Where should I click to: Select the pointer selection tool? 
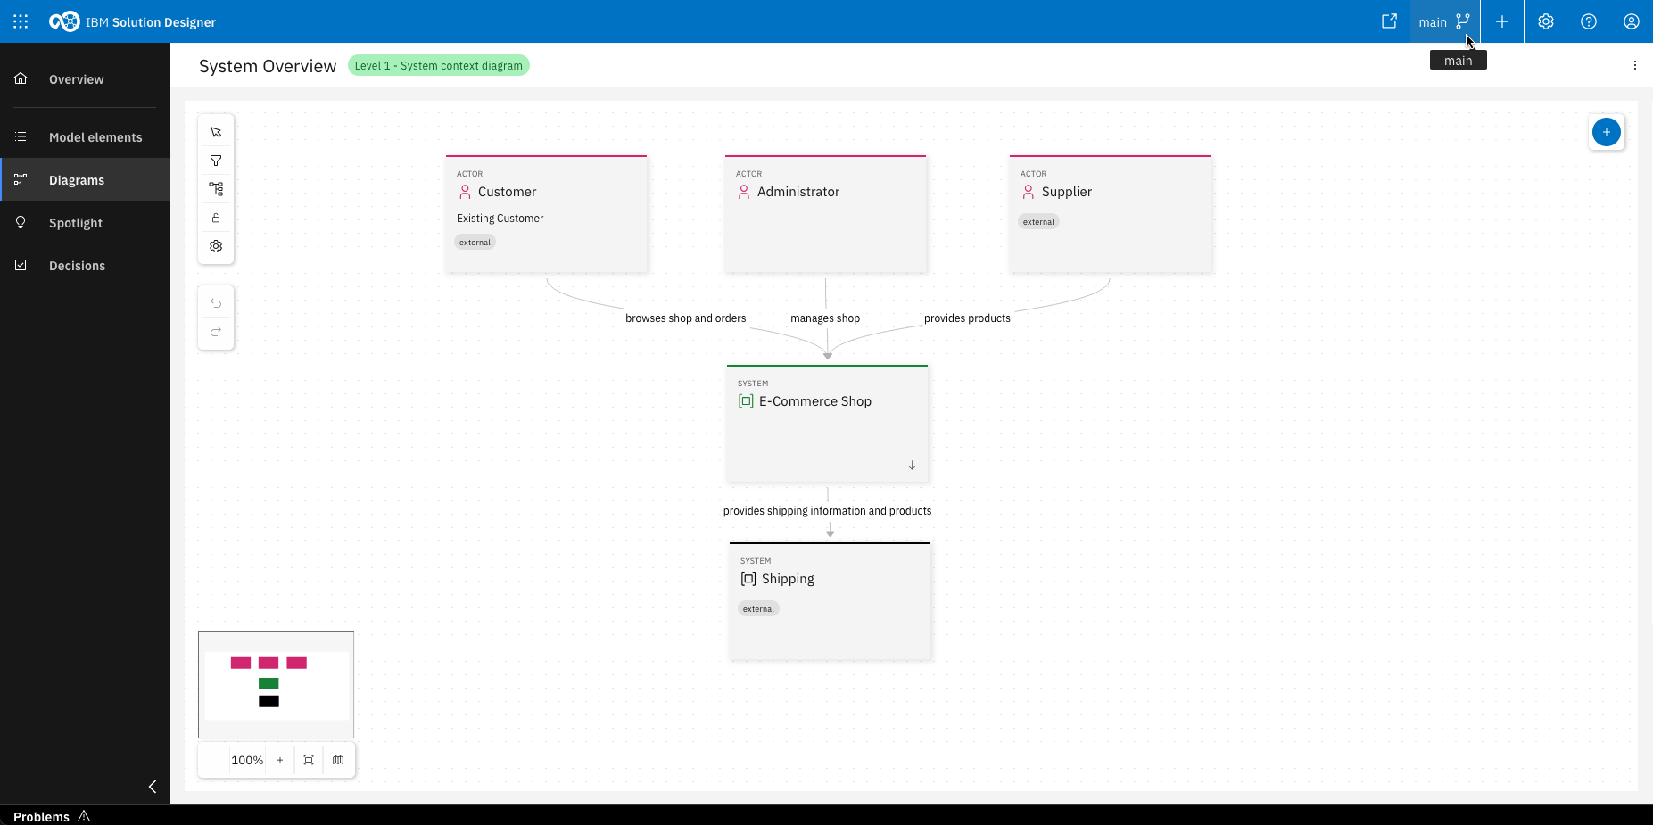point(216,132)
